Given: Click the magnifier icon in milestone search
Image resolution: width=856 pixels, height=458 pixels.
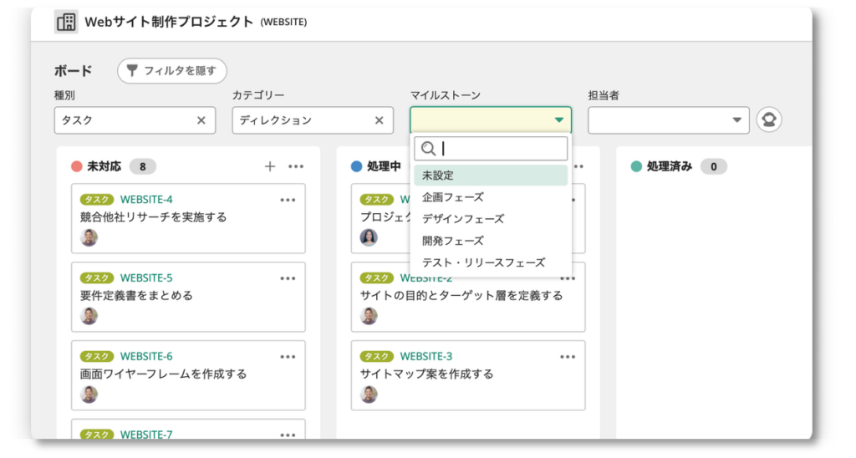Looking at the screenshot, I should pyautogui.click(x=429, y=149).
